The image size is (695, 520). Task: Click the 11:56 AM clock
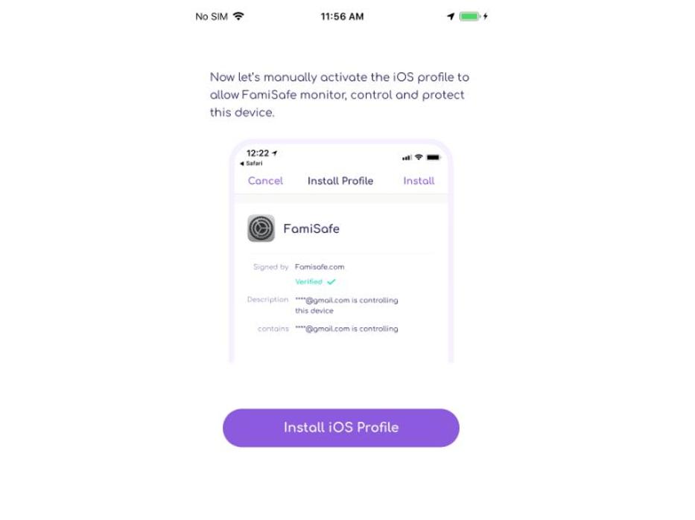tap(342, 16)
